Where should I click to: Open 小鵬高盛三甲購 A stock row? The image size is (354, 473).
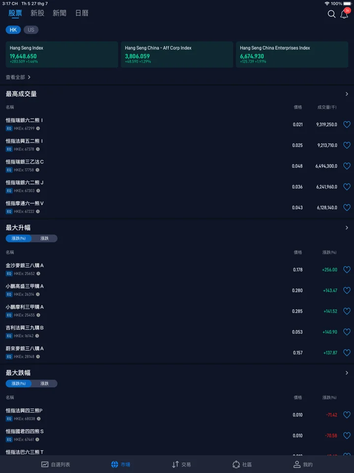coord(177,290)
